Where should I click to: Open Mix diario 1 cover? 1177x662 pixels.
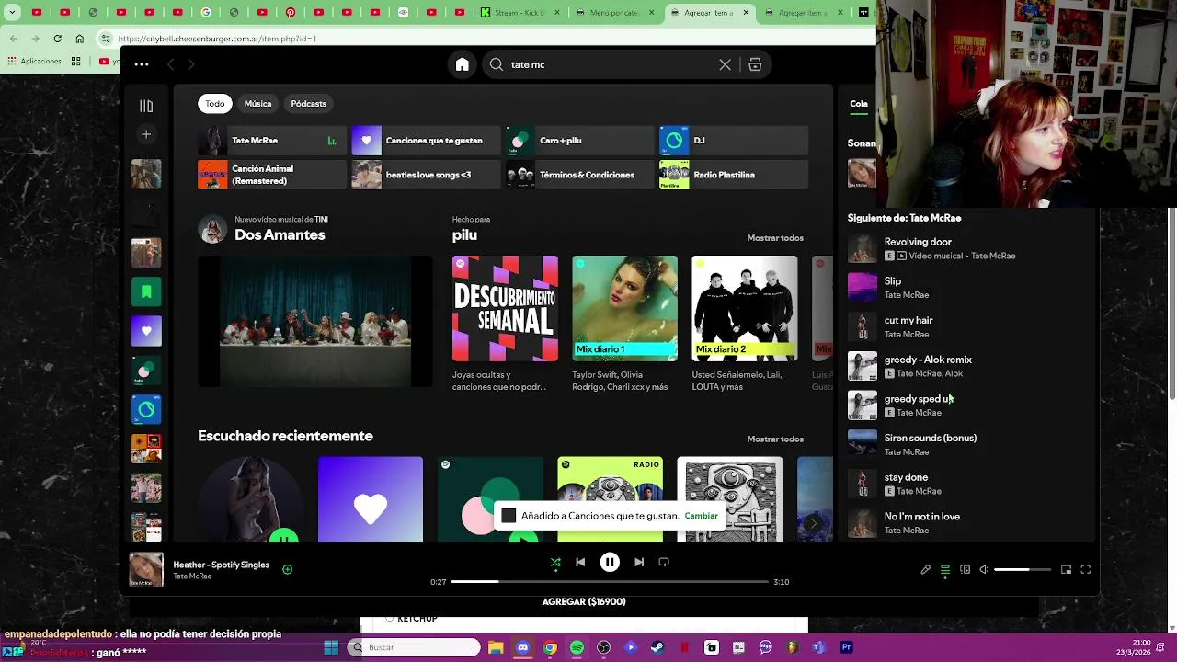[x=624, y=308]
